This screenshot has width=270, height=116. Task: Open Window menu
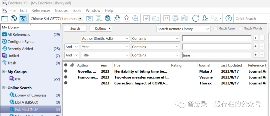tap(93, 10)
